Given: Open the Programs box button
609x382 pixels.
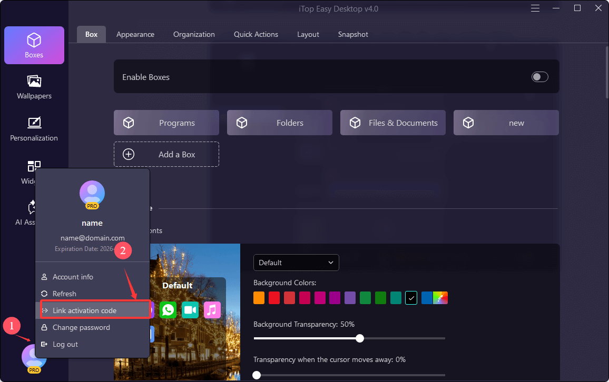Looking at the screenshot, I should (166, 123).
